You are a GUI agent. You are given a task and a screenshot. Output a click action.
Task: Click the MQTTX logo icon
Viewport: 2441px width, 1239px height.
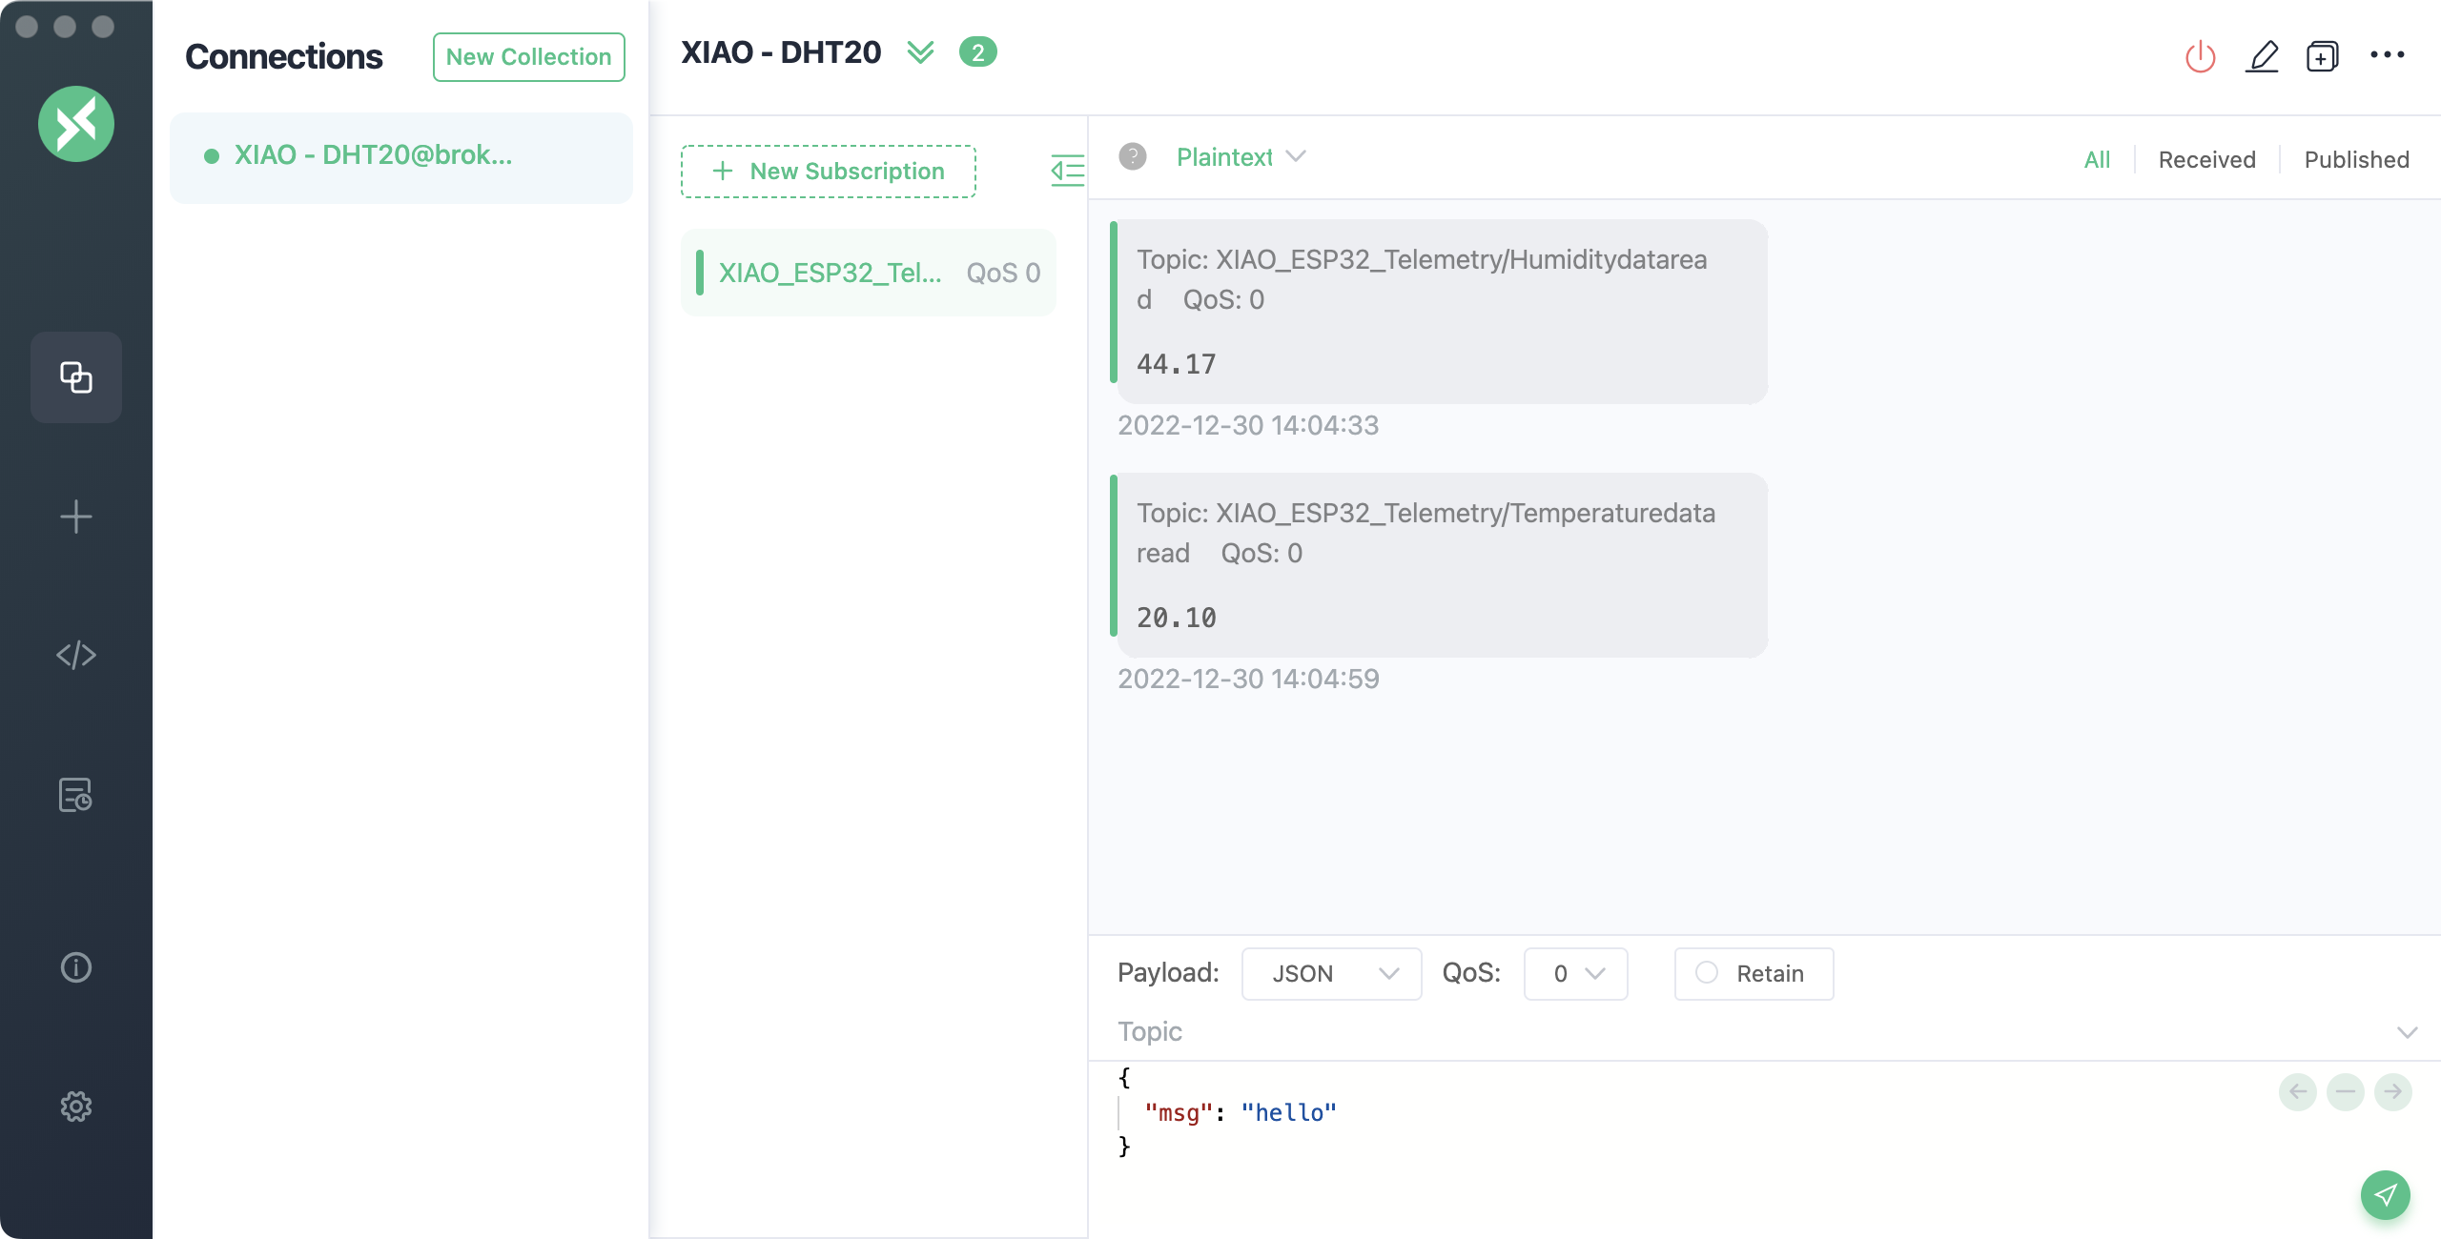[76, 124]
